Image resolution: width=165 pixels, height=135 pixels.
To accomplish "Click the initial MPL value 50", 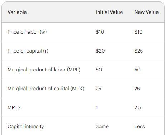I will (x=99, y=70).
